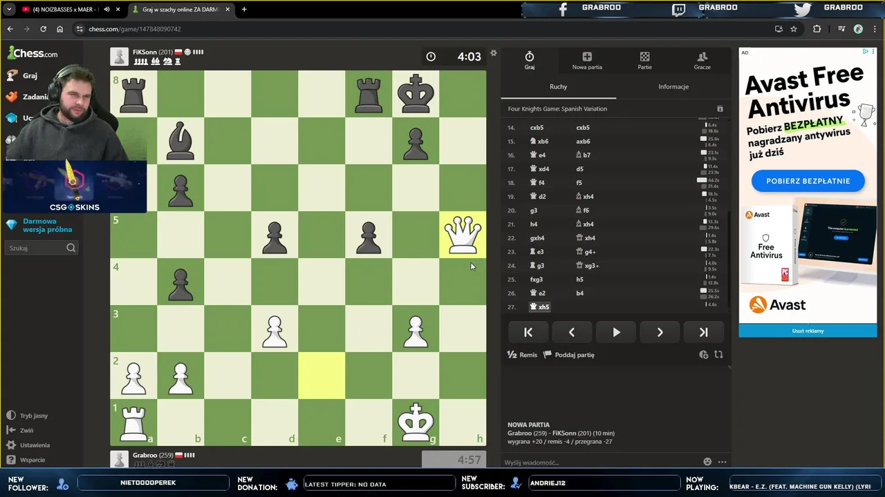Bookmark this page with star icon
The width and height of the screenshot is (885, 497).
pyautogui.click(x=794, y=29)
